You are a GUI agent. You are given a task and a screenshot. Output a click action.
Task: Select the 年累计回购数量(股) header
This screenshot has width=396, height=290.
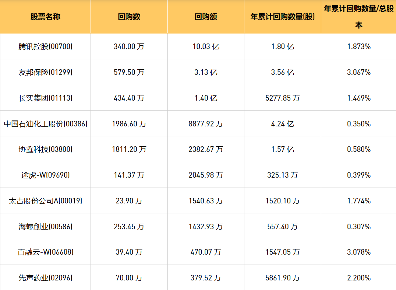pos(283,17)
